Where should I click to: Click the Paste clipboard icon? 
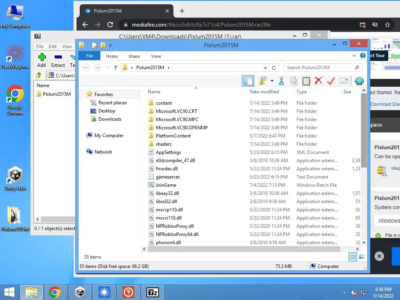(306, 81)
